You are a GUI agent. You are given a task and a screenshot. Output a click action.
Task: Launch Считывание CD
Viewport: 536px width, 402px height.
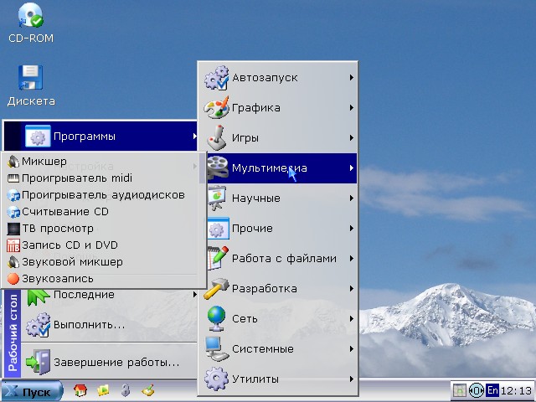pos(102,212)
